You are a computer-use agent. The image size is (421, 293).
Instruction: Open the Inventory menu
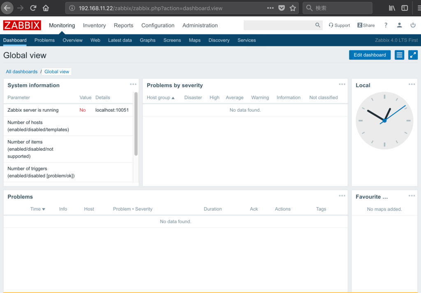[94, 25]
